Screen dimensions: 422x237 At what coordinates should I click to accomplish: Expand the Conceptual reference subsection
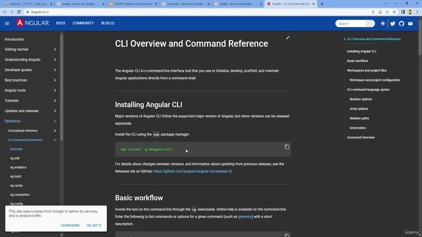click(32, 130)
